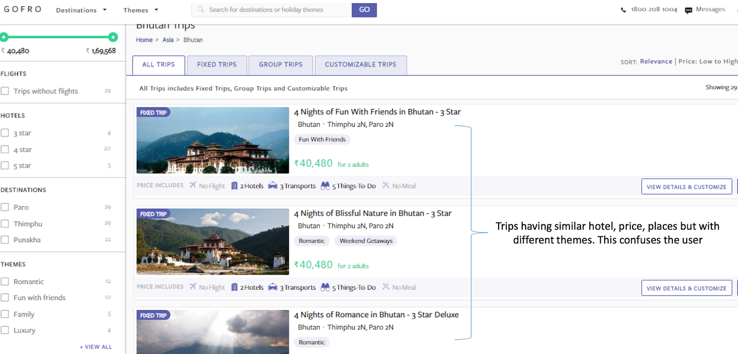
Task: Switch to FIXED TRIPS tab
Action: pyautogui.click(x=217, y=65)
